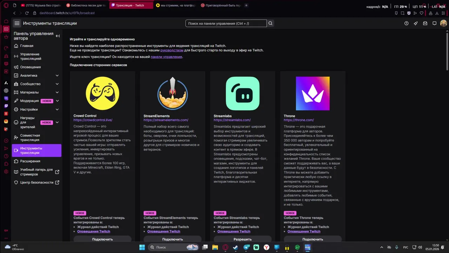Click Подключить button under Throne

[x=313, y=239]
